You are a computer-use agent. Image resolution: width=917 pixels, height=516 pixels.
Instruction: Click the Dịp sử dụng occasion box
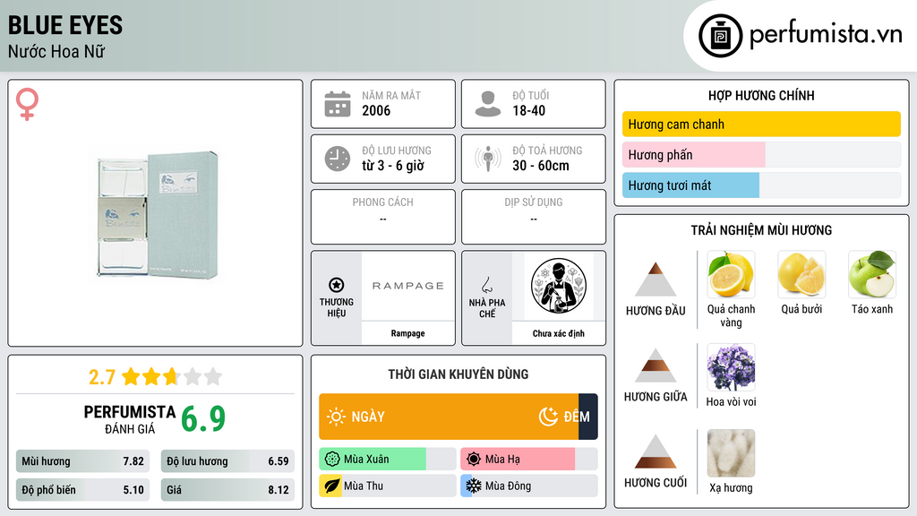click(x=534, y=217)
